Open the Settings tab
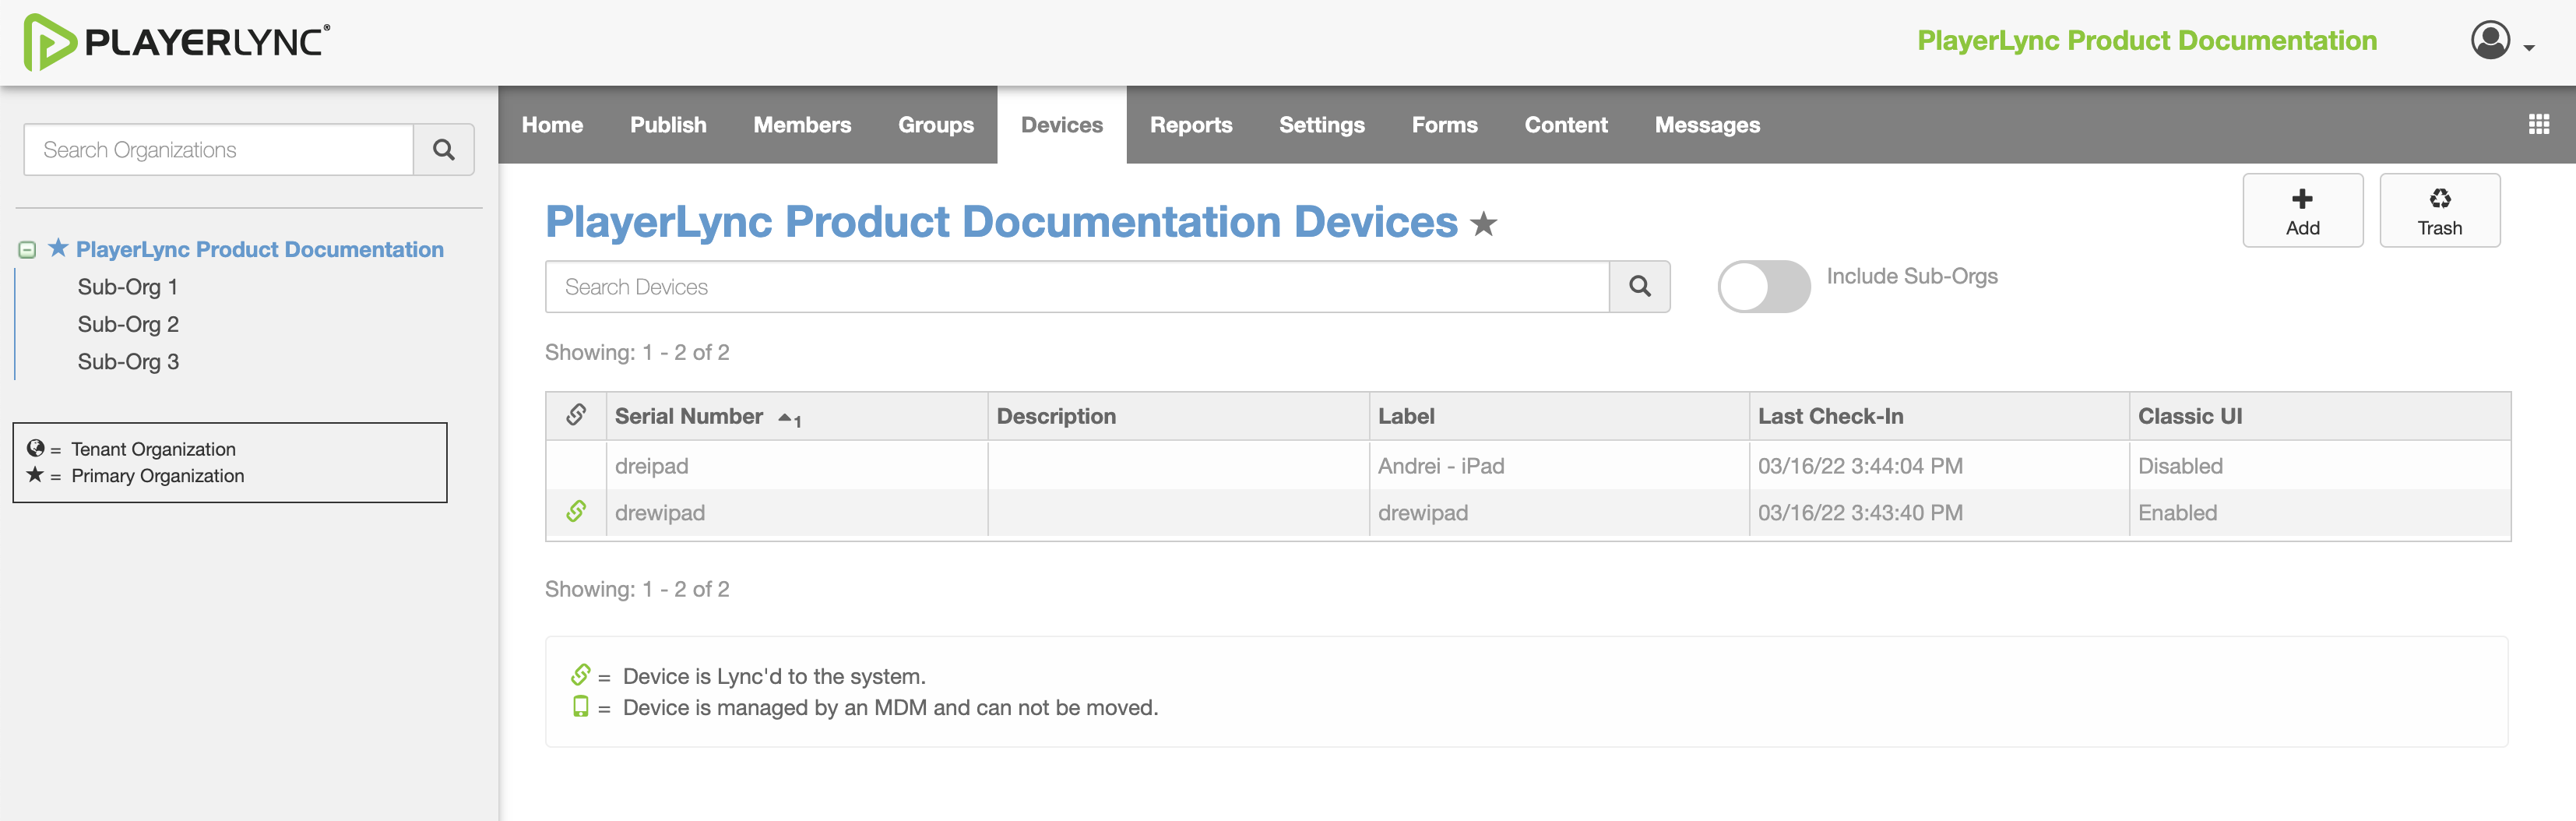Image resolution: width=2576 pixels, height=821 pixels. point(1322,125)
